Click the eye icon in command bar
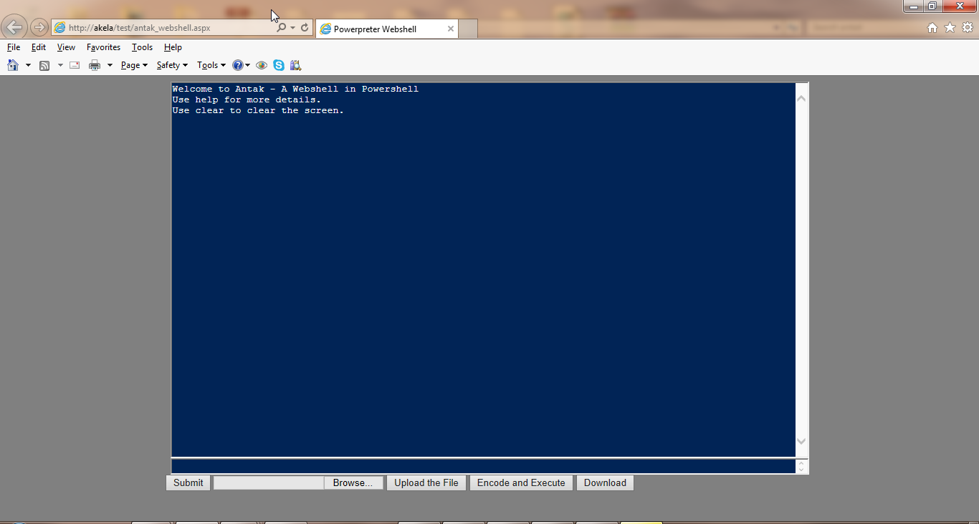The width and height of the screenshot is (979, 524). pos(262,65)
